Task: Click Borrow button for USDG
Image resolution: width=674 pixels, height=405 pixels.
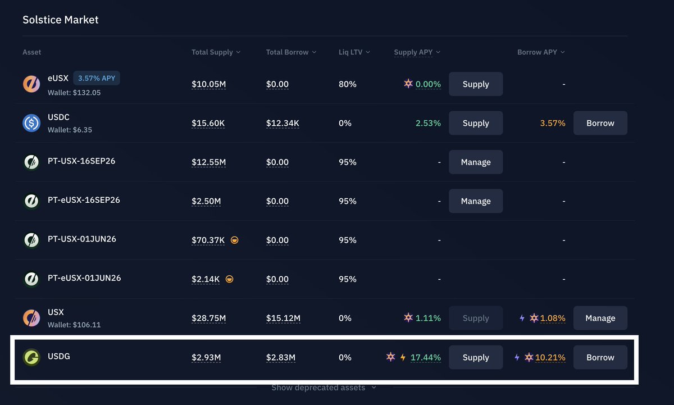Action: point(600,357)
